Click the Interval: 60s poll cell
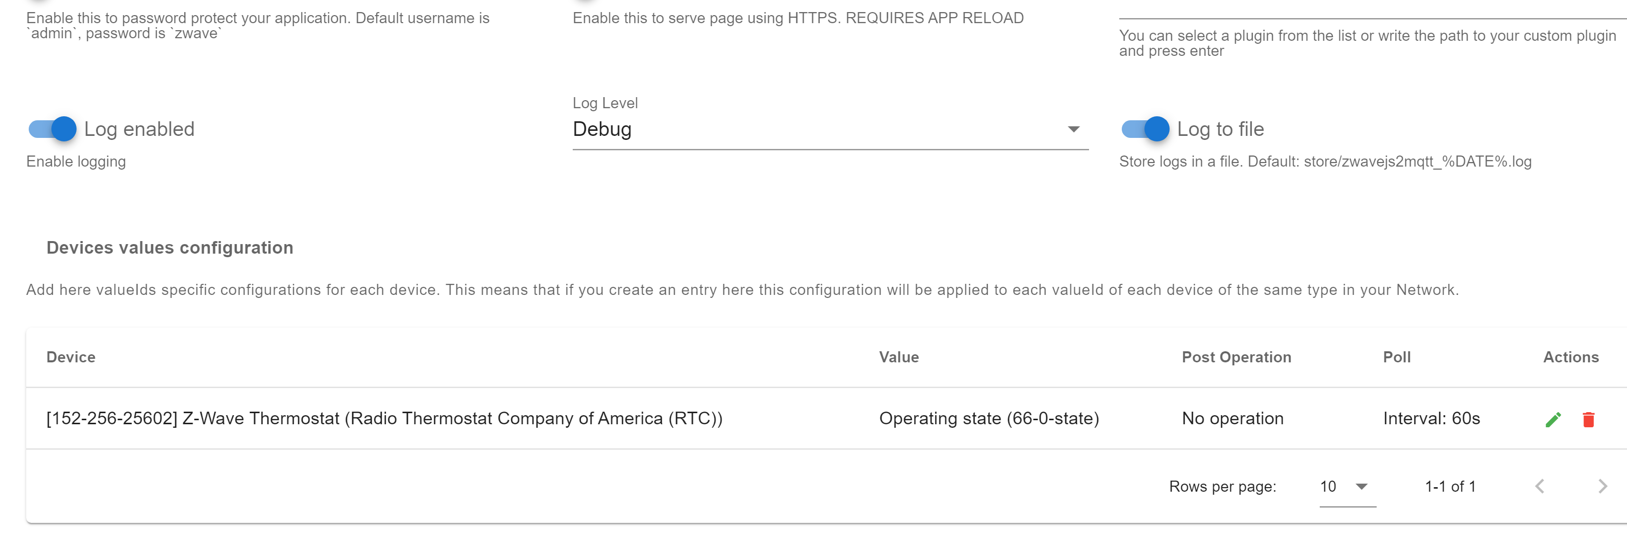 click(1431, 418)
